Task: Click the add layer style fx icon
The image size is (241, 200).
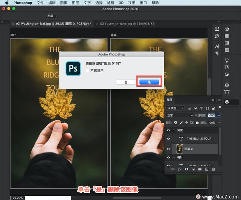Action: coord(180,169)
